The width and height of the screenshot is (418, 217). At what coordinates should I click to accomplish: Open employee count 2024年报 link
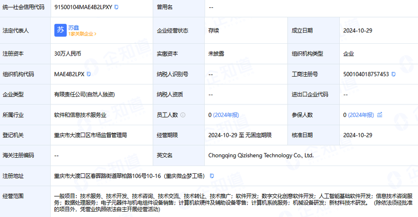coord(226,115)
